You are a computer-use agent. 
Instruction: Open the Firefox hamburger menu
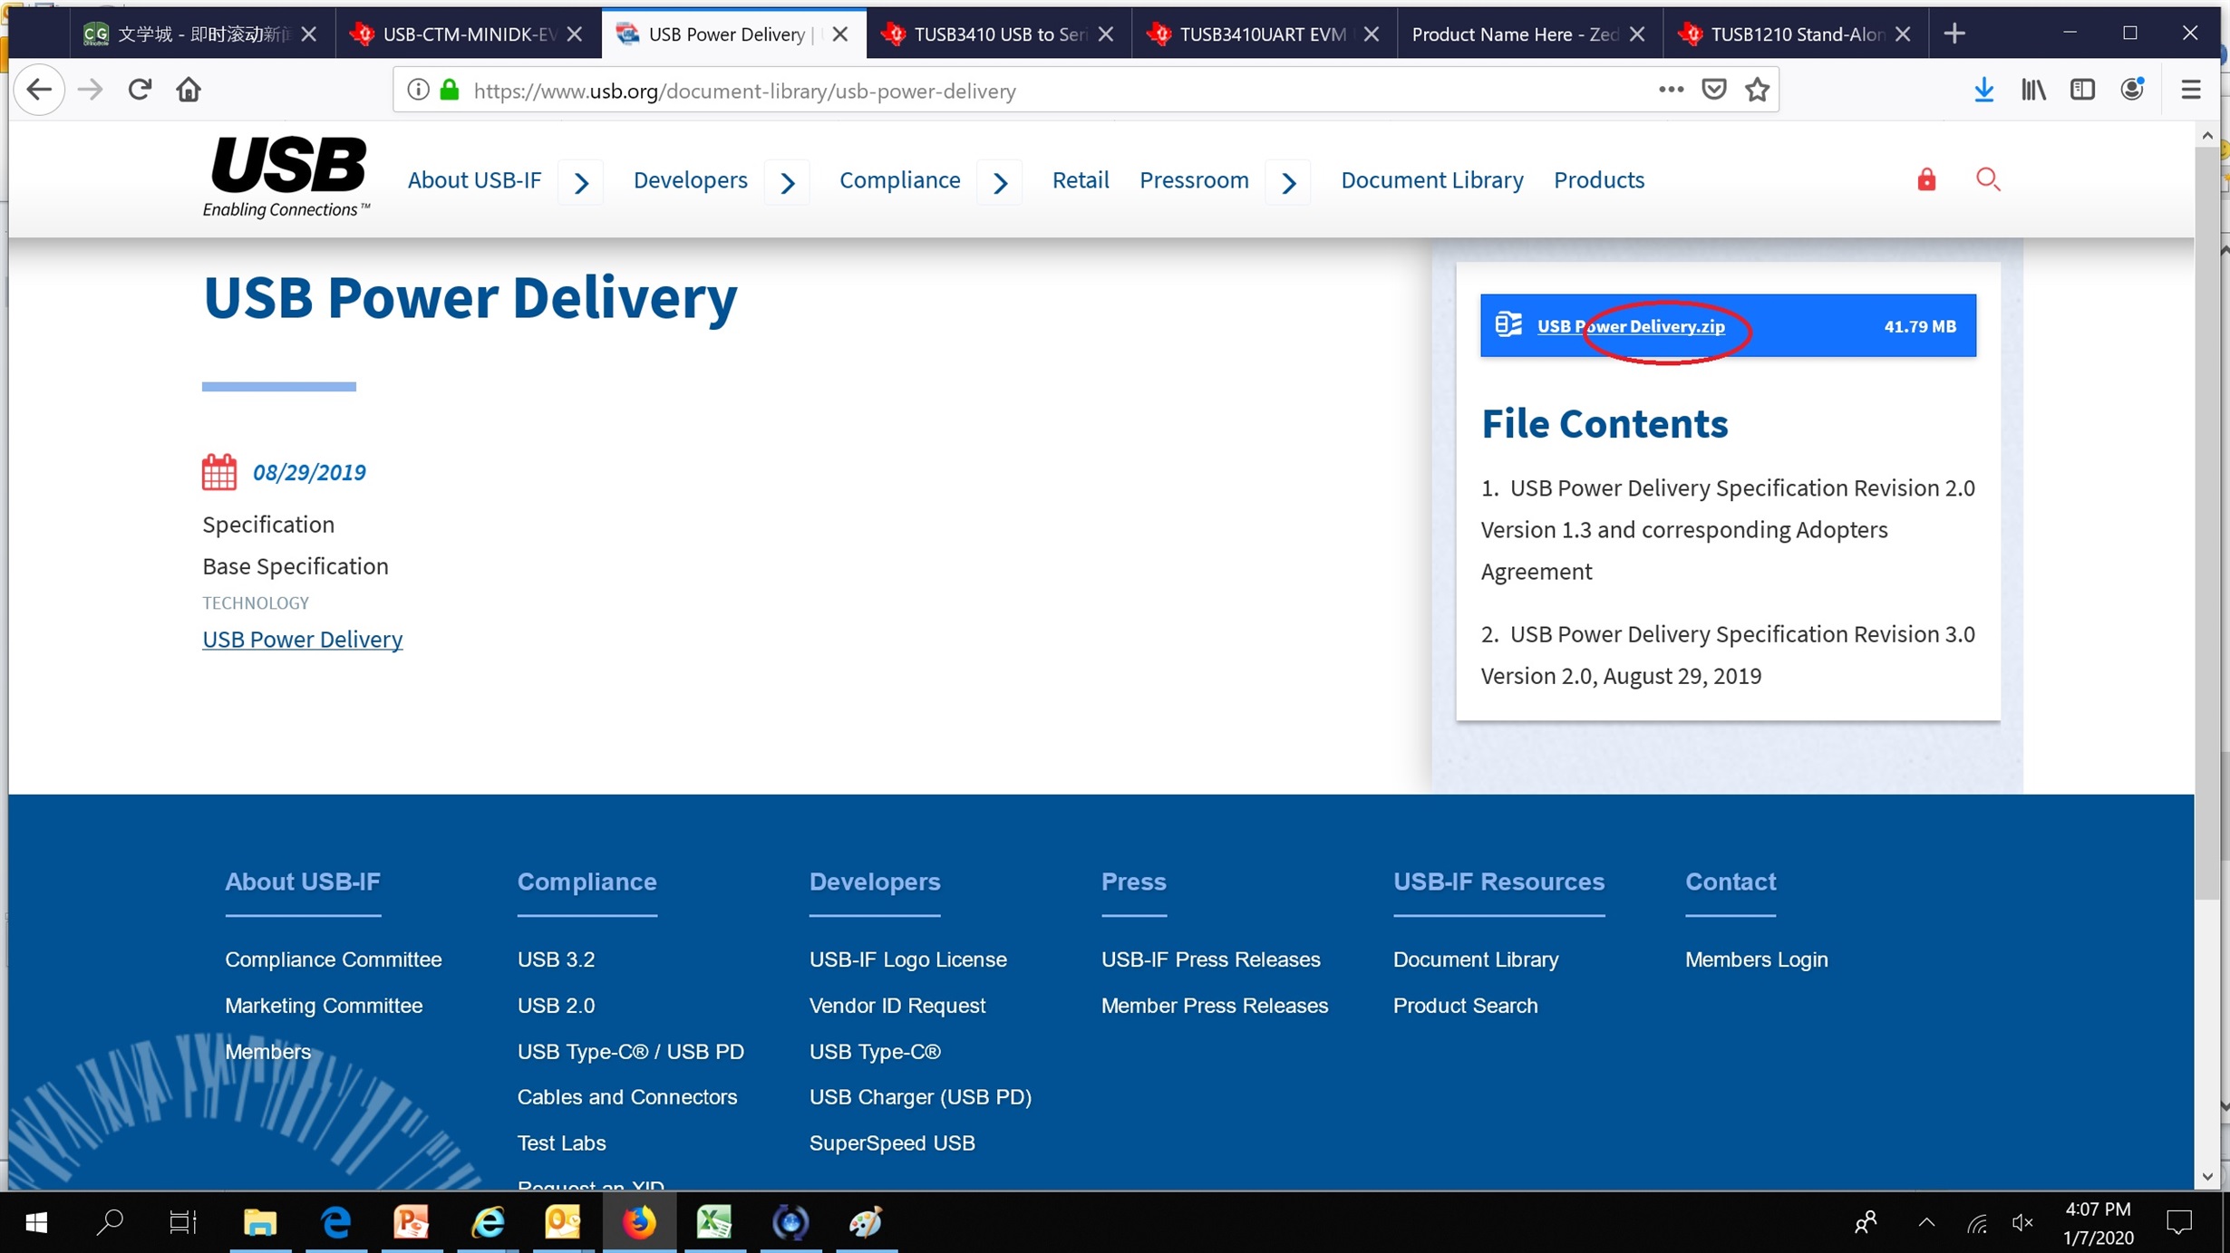[x=2190, y=90]
